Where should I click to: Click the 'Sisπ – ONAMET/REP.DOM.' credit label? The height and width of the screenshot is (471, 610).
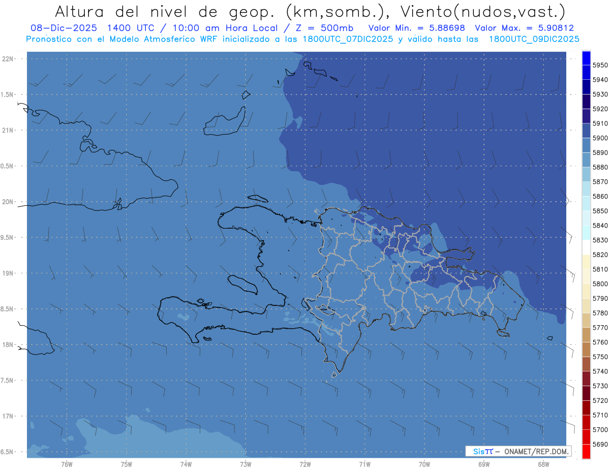coord(518,451)
